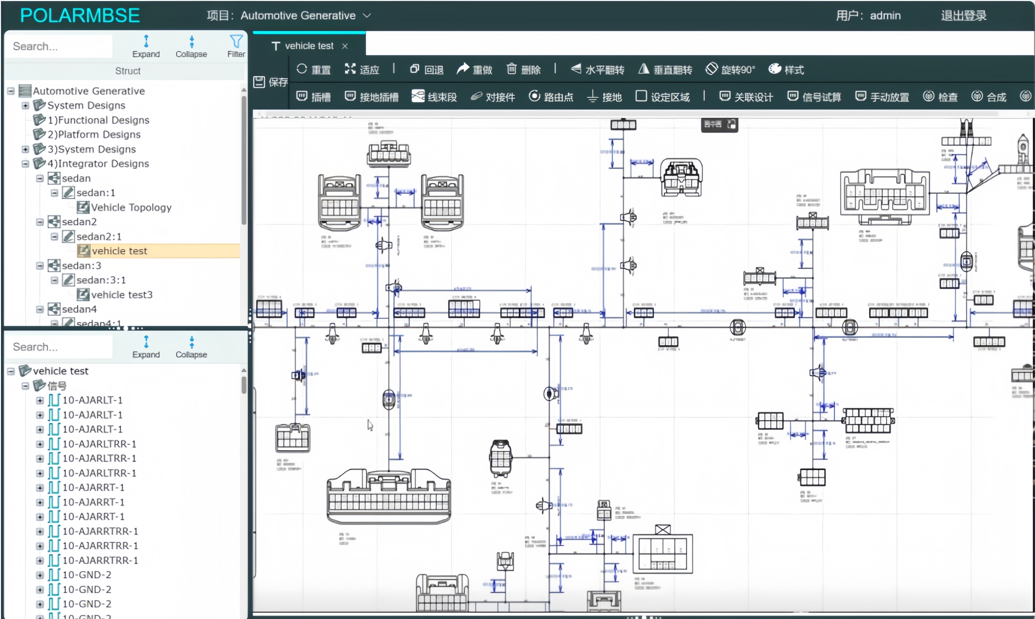Toggle the 设定区域 set-area checkbox tool
Screen dimensions: 1035x619
[x=641, y=96]
